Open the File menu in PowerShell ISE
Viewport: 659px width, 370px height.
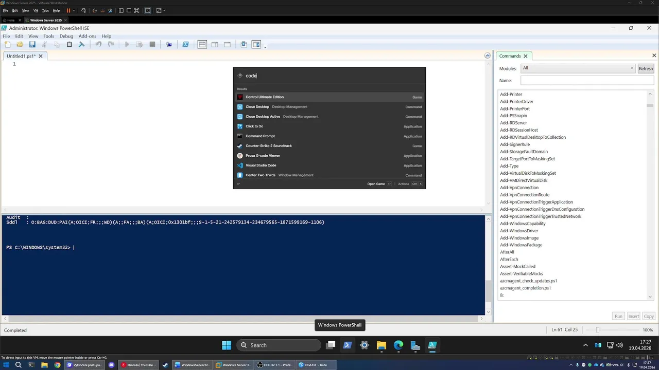point(6,36)
